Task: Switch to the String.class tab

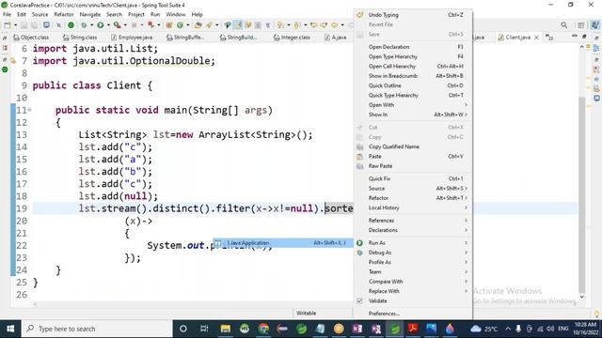Action: click(80, 38)
